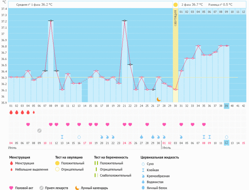The height and width of the screenshot is (190, 249).
Task: Click the sticky fluid icon on cycle day 10
Action: pos(62,137)
